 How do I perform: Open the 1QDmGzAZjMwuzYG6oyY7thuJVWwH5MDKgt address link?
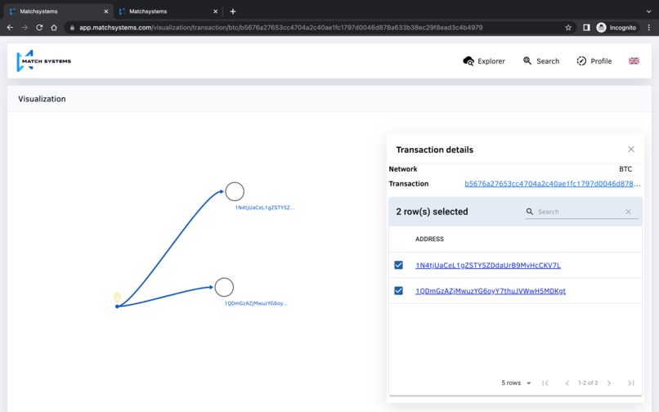[x=490, y=291]
